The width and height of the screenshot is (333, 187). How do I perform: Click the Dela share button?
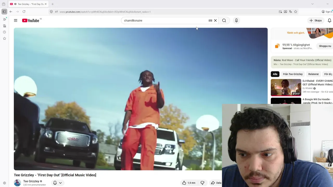[x=216, y=183]
